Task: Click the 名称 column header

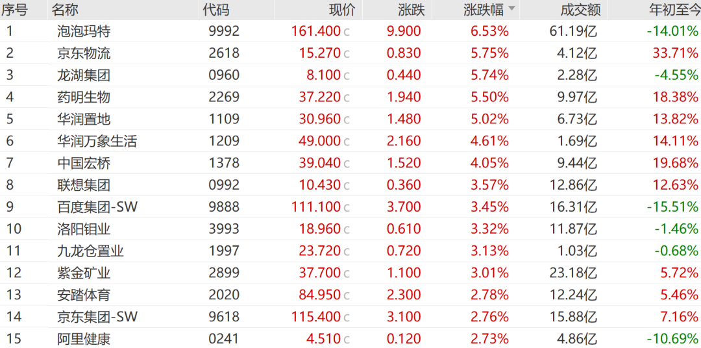Action: [64, 9]
